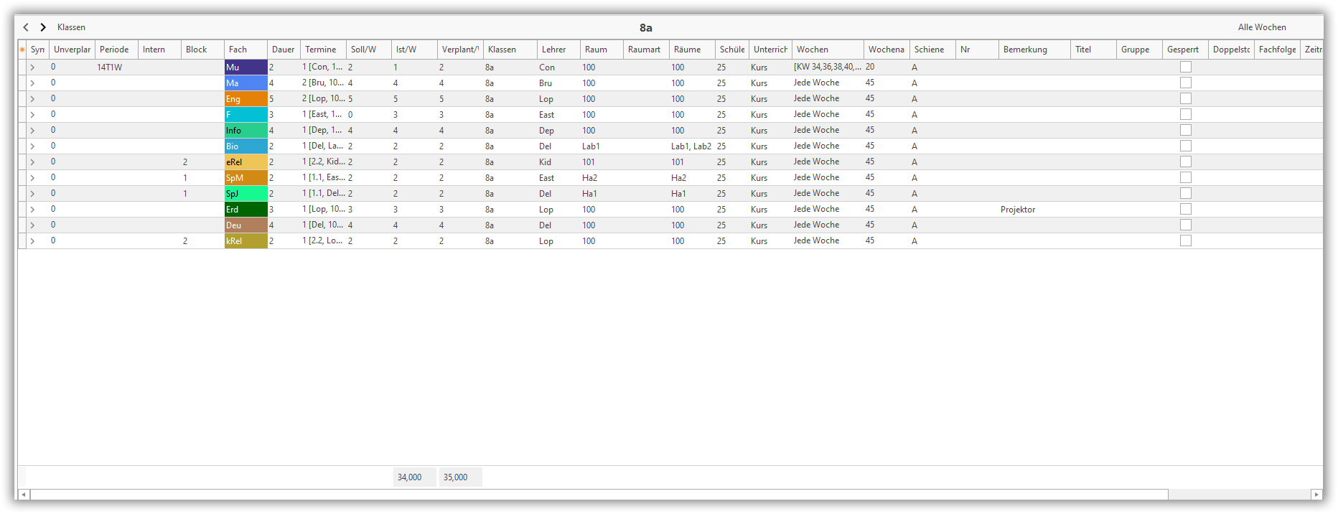The width and height of the screenshot is (1338, 514).
Task: Expand the Bio lesson row
Action: (32, 146)
